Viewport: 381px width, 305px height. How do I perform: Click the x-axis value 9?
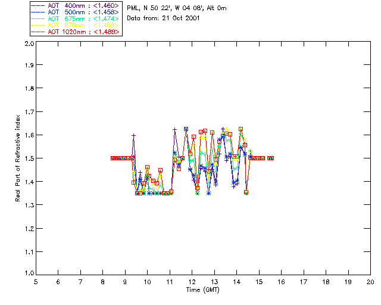click(x=125, y=282)
